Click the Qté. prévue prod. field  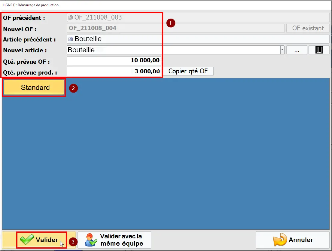(x=114, y=71)
